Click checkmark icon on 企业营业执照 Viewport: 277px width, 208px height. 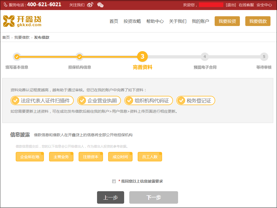[x=82, y=101]
